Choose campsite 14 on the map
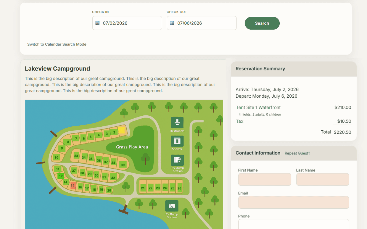Screen dimensions: 367x229 pyautogui.click(x=66, y=182)
